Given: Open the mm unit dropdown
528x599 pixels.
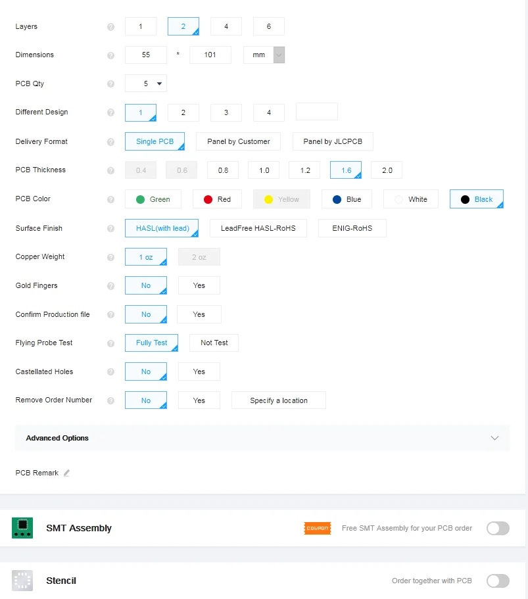Looking at the screenshot, I should [264, 55].
